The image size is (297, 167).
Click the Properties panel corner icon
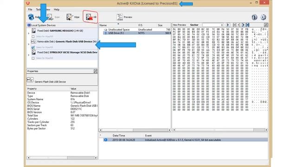click(95, 71)
